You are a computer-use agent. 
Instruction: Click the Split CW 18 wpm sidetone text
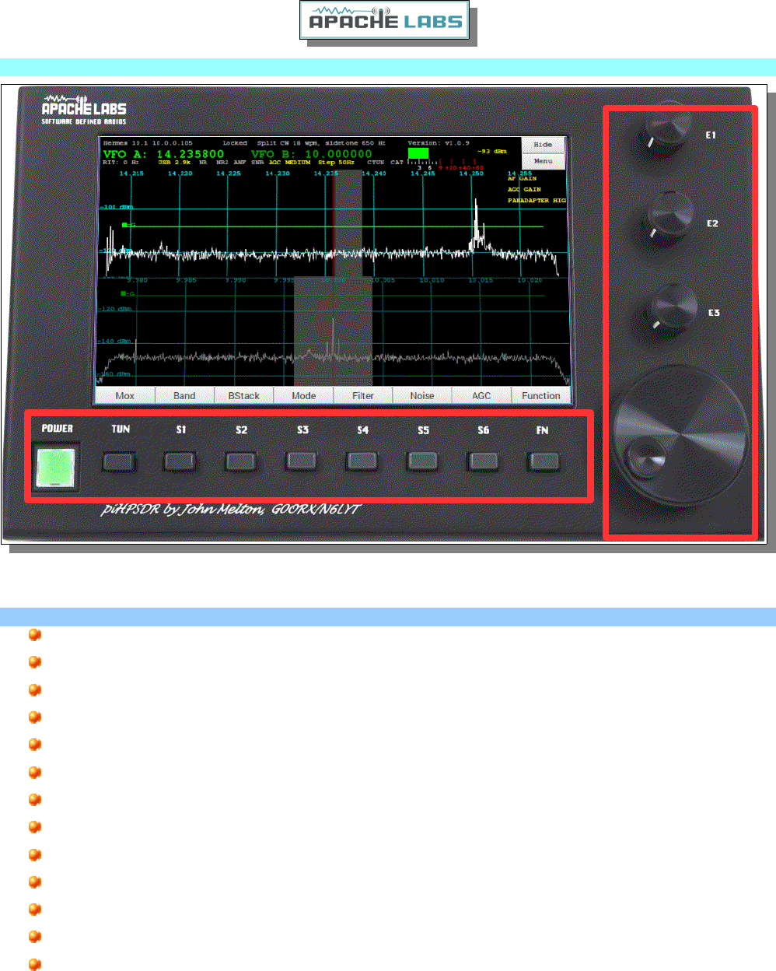pyautogui.click(x=321, y=143)
